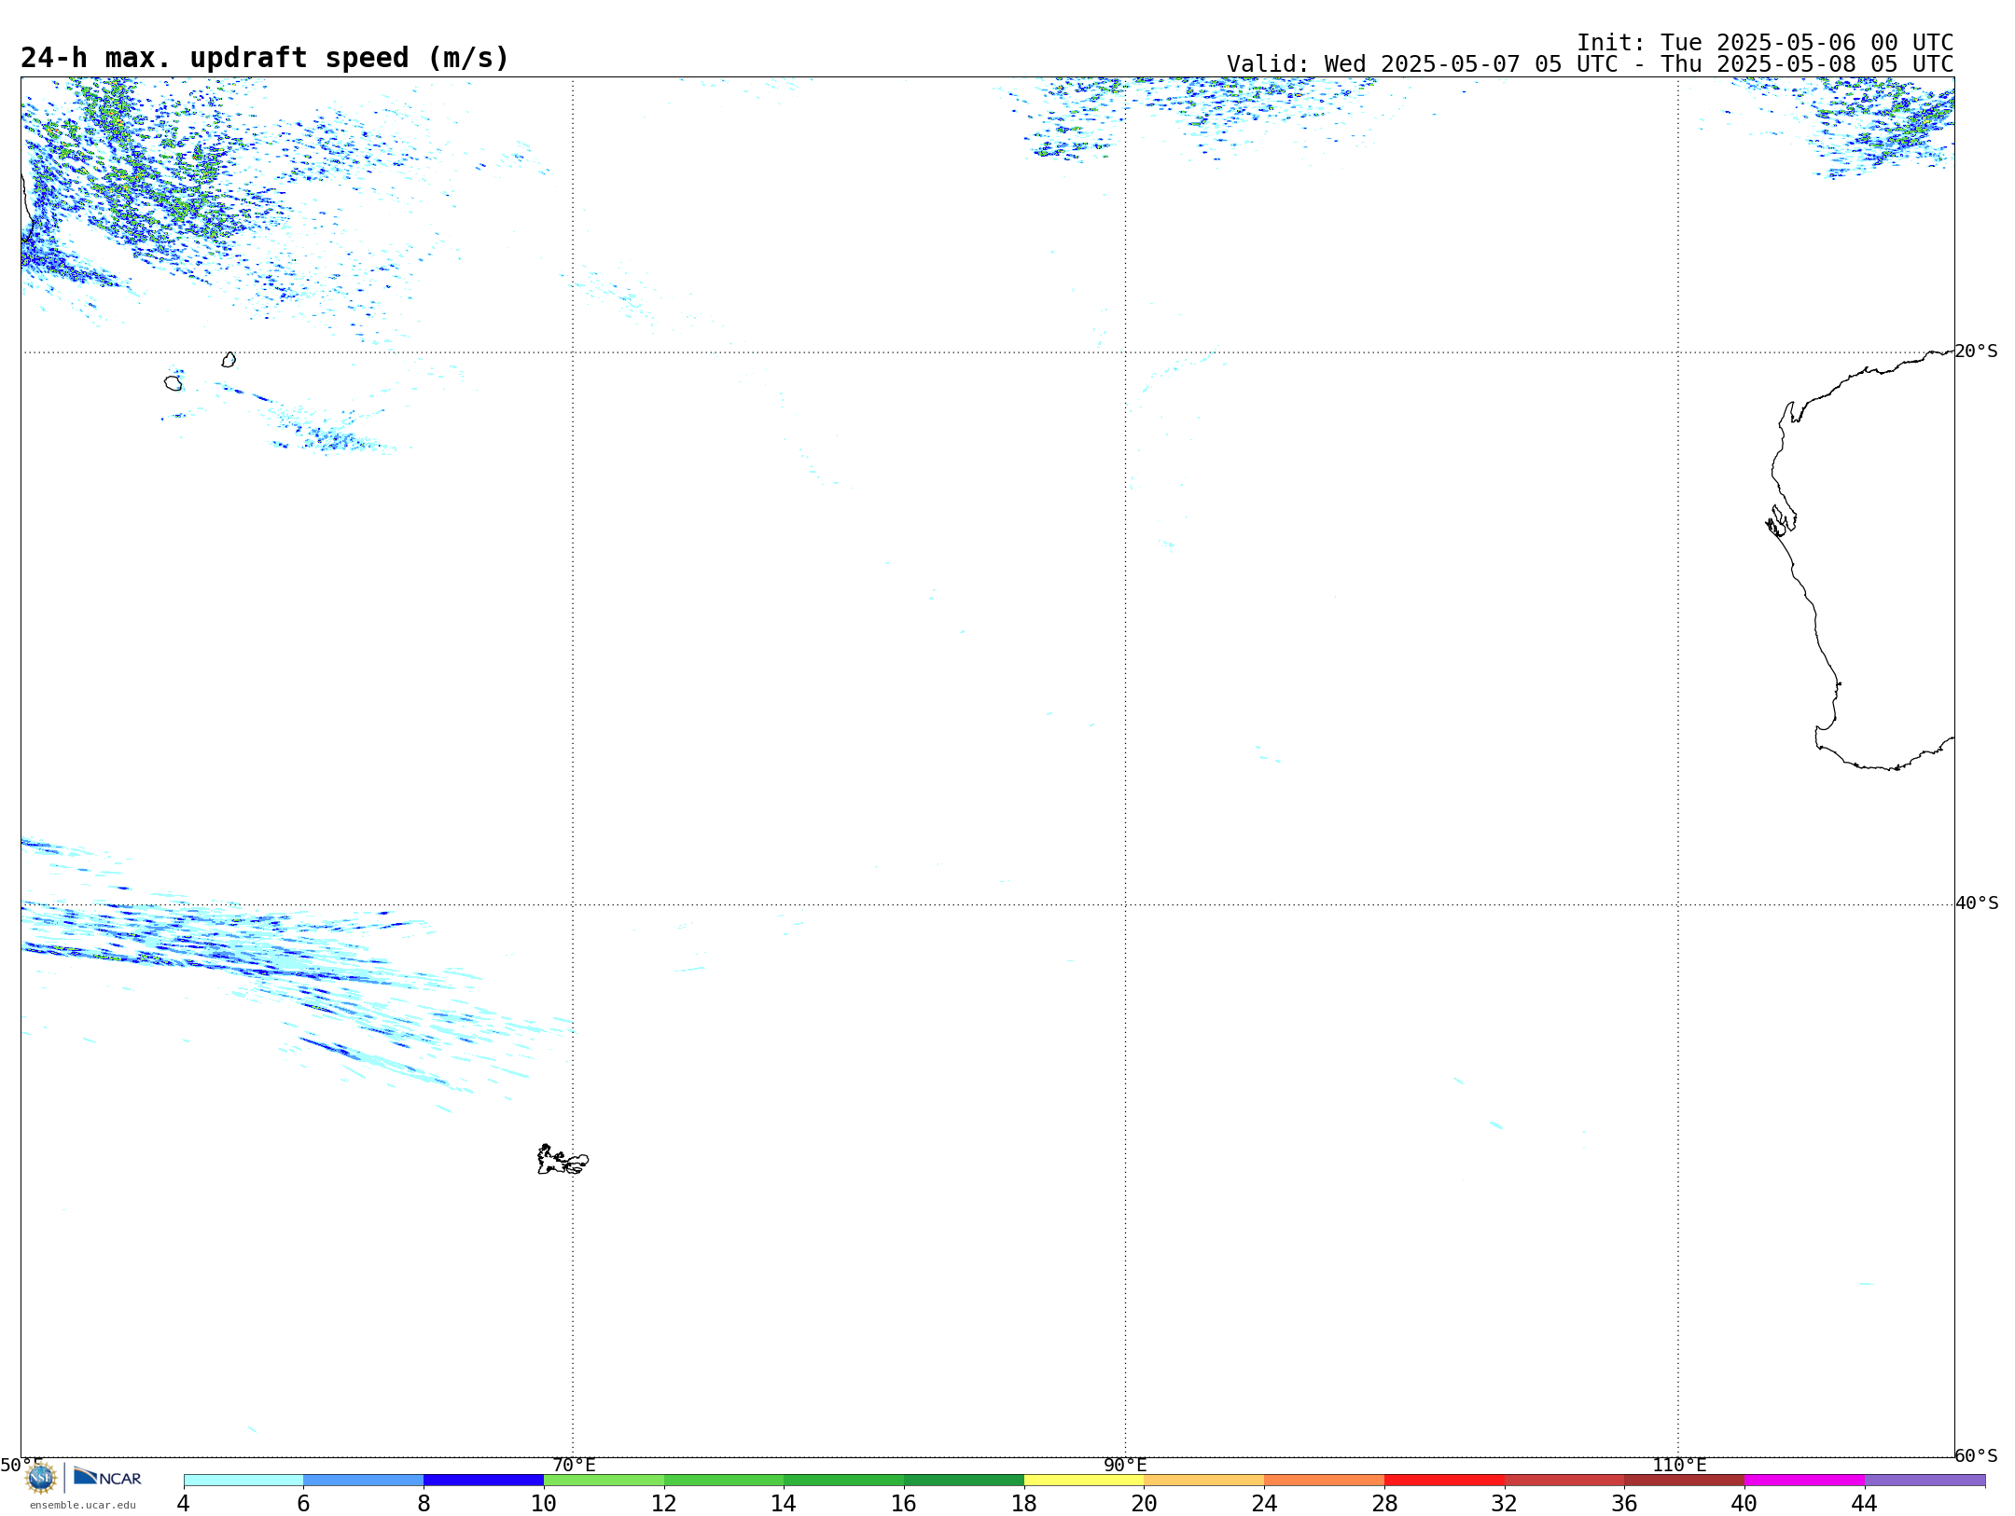Image resolution: width=2015 pixels, height=1516 pixels.
Task: Click the 40°S latitude label
Action: [1977, 903]
